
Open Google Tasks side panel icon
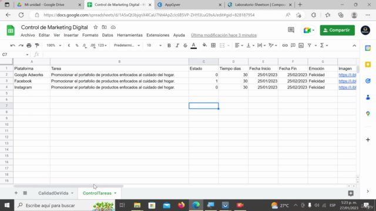click(368, 81)
